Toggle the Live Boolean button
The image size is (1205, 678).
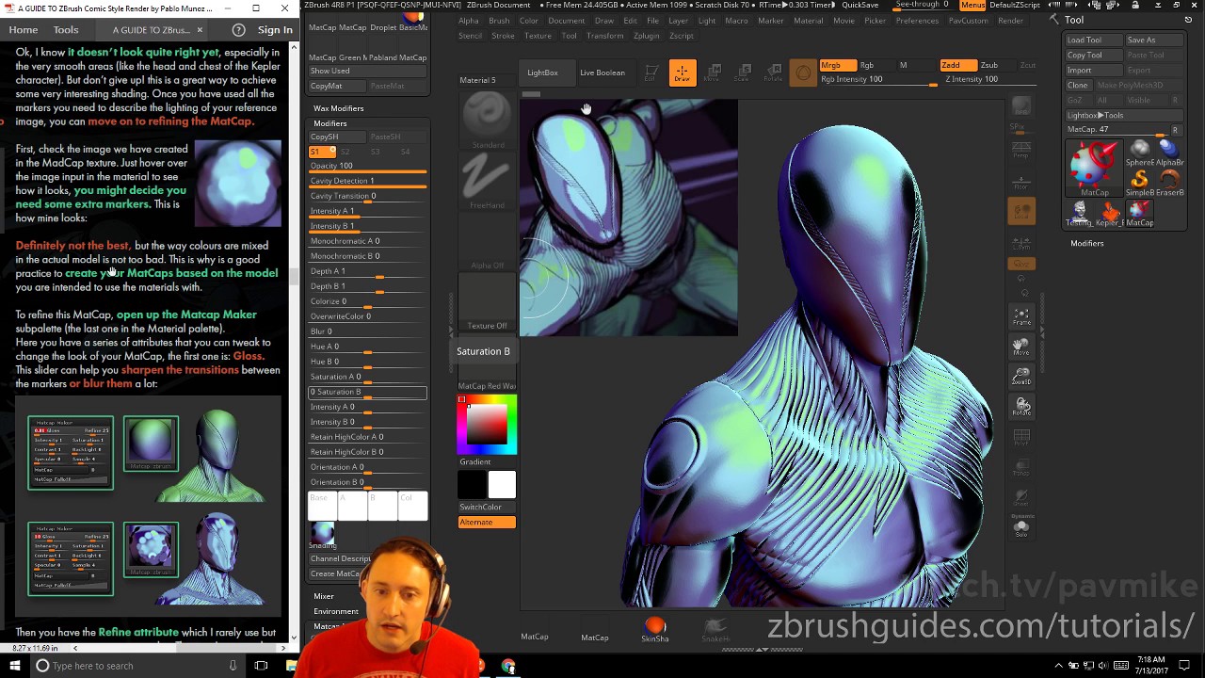pos(602,73)
